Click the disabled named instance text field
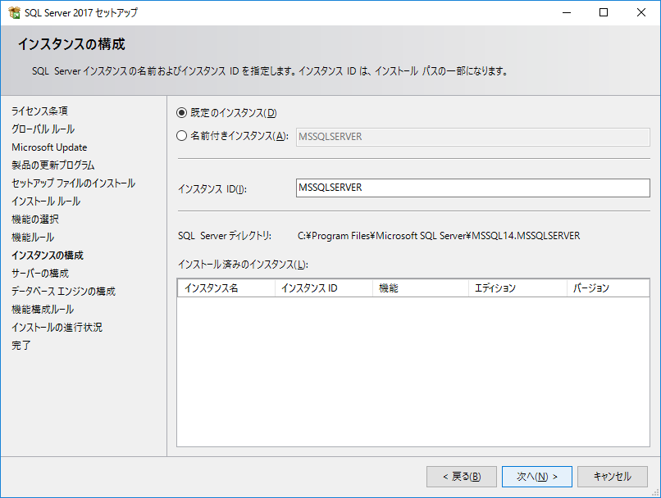661x498 pixels. click(x=472, y=137)
